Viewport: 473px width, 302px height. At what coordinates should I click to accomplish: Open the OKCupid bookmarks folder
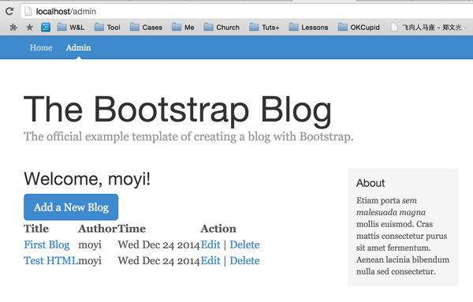(359, 28)
